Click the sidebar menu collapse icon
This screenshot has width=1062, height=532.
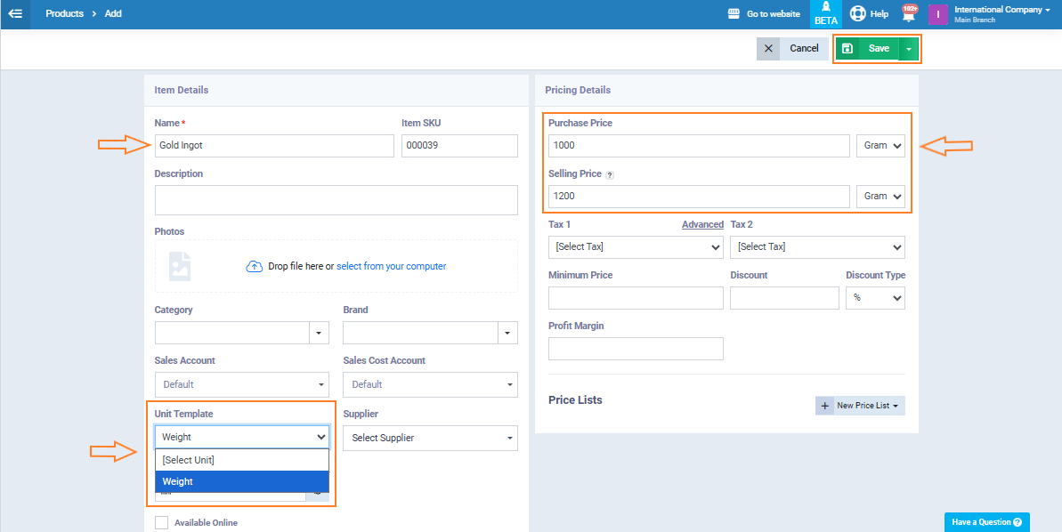click(x=15, y=14)
